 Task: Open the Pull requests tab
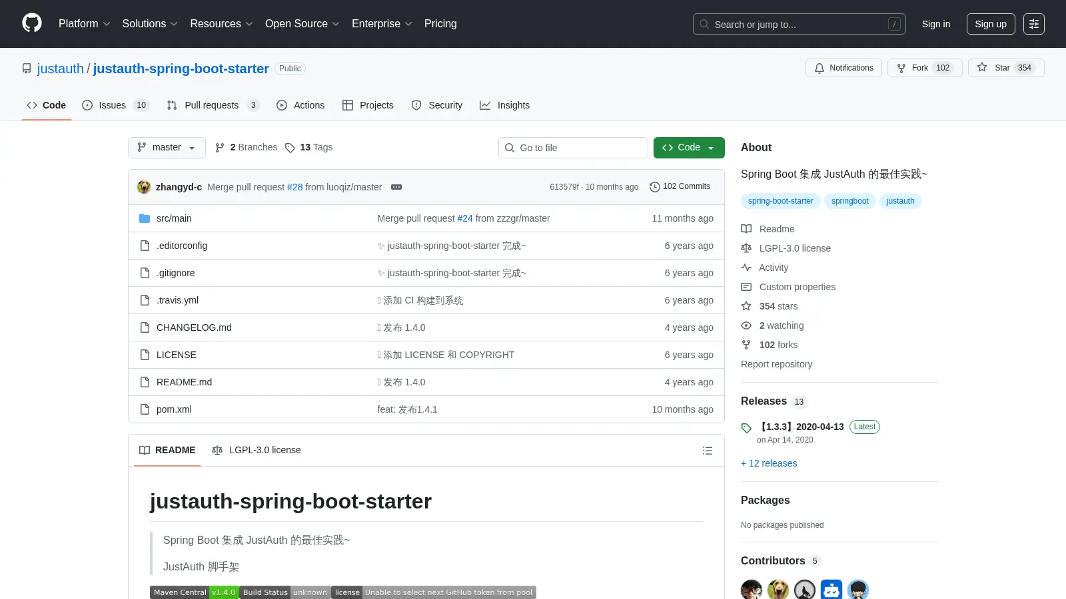(213, 105)
